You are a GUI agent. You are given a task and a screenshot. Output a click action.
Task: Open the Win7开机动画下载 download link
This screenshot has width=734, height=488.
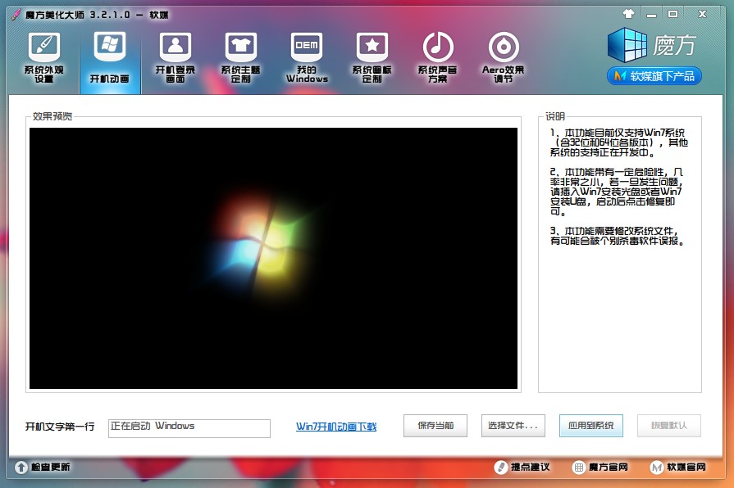click(x=337, y=427)
